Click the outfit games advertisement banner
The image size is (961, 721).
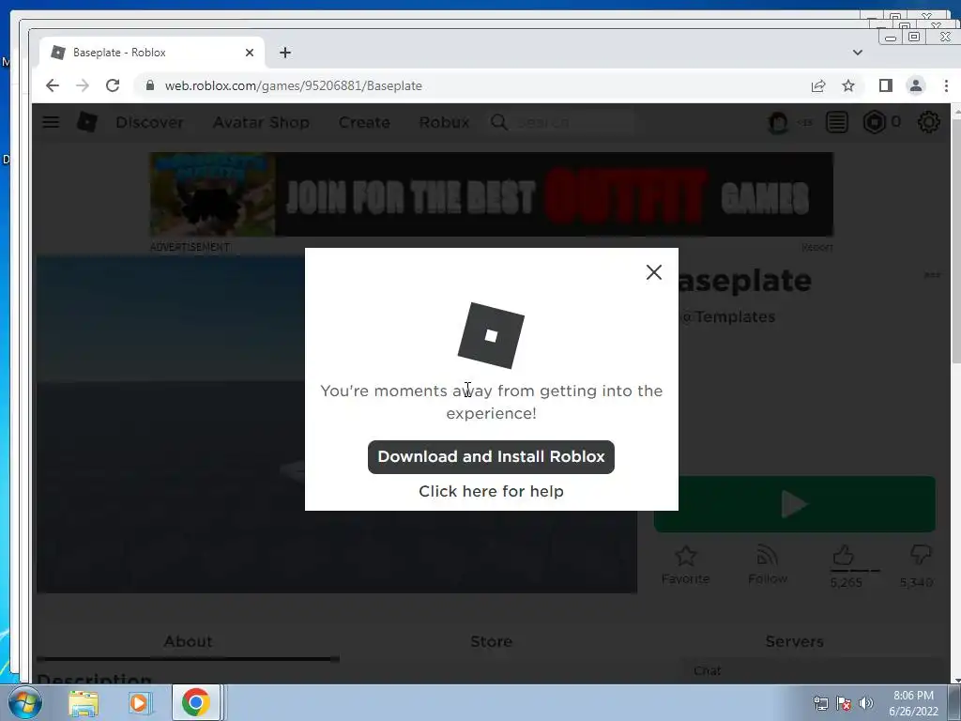492,194
